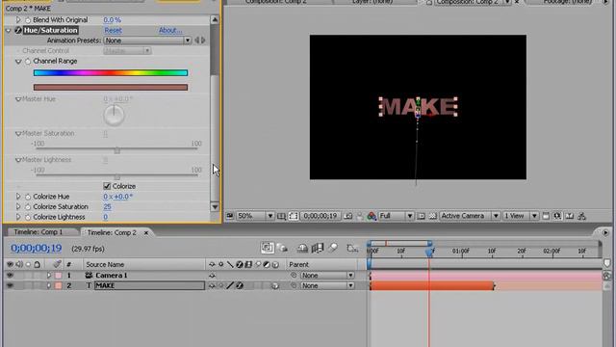
Task: Open the Active Camera view dropdown
Action: coord(470,216)
